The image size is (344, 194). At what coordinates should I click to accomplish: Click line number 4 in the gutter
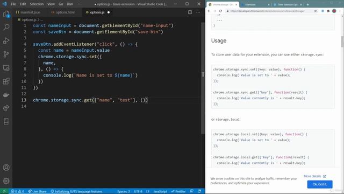pos(25,44)
